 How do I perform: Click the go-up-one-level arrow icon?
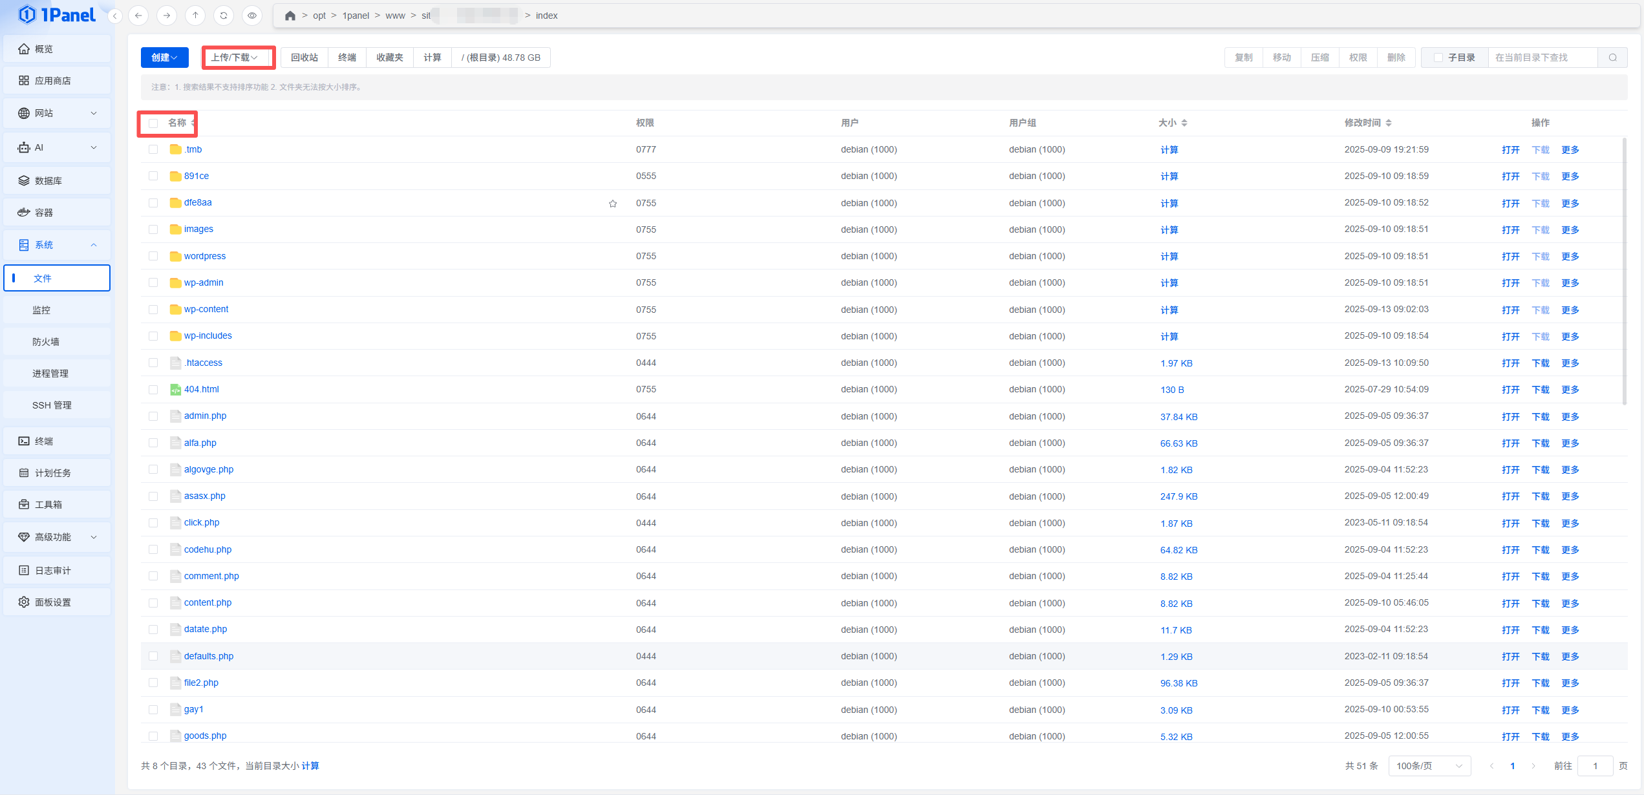(x=195, y=16)
